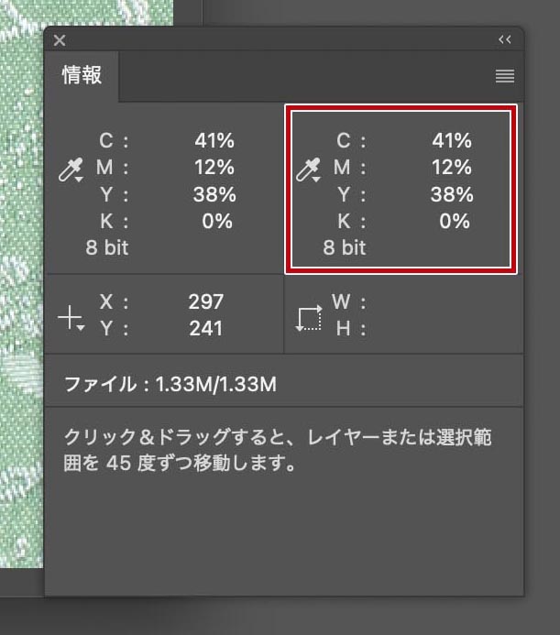This screenshot has height=635, width=560.
Task: Click the crosshair cursor coordinates icon
Action: (71, 317)
